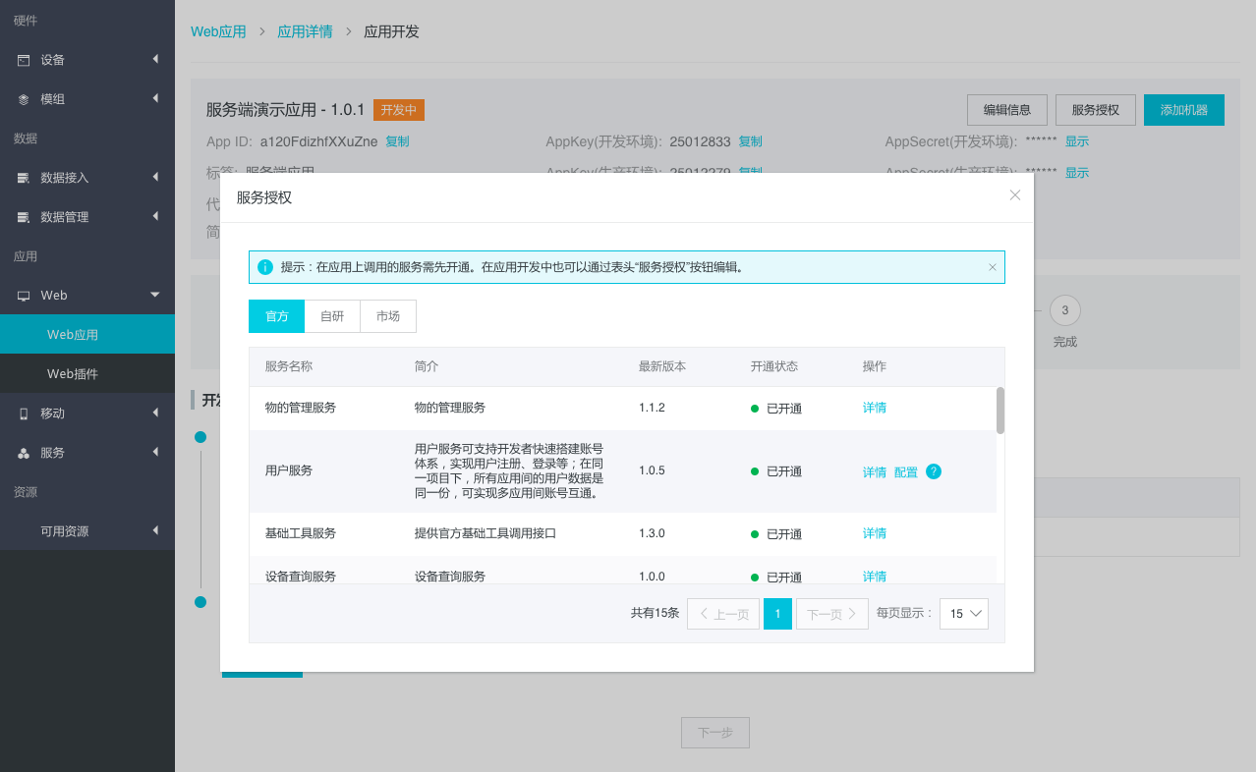Collapse the Web sidebar menu arrow

pyautogui.click(x=155, y=295)
